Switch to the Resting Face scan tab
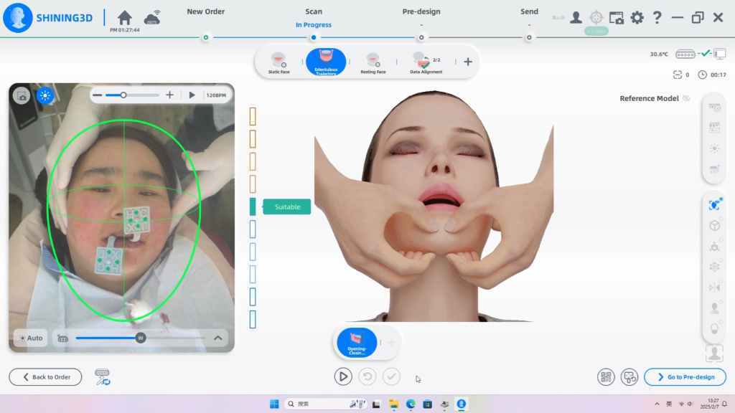Viewport: 735px width, 413px height. pyautogui.click(x=373, y=62)
